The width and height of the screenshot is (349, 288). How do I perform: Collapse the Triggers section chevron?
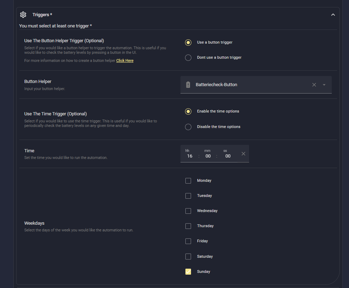(x=333, y=14)
